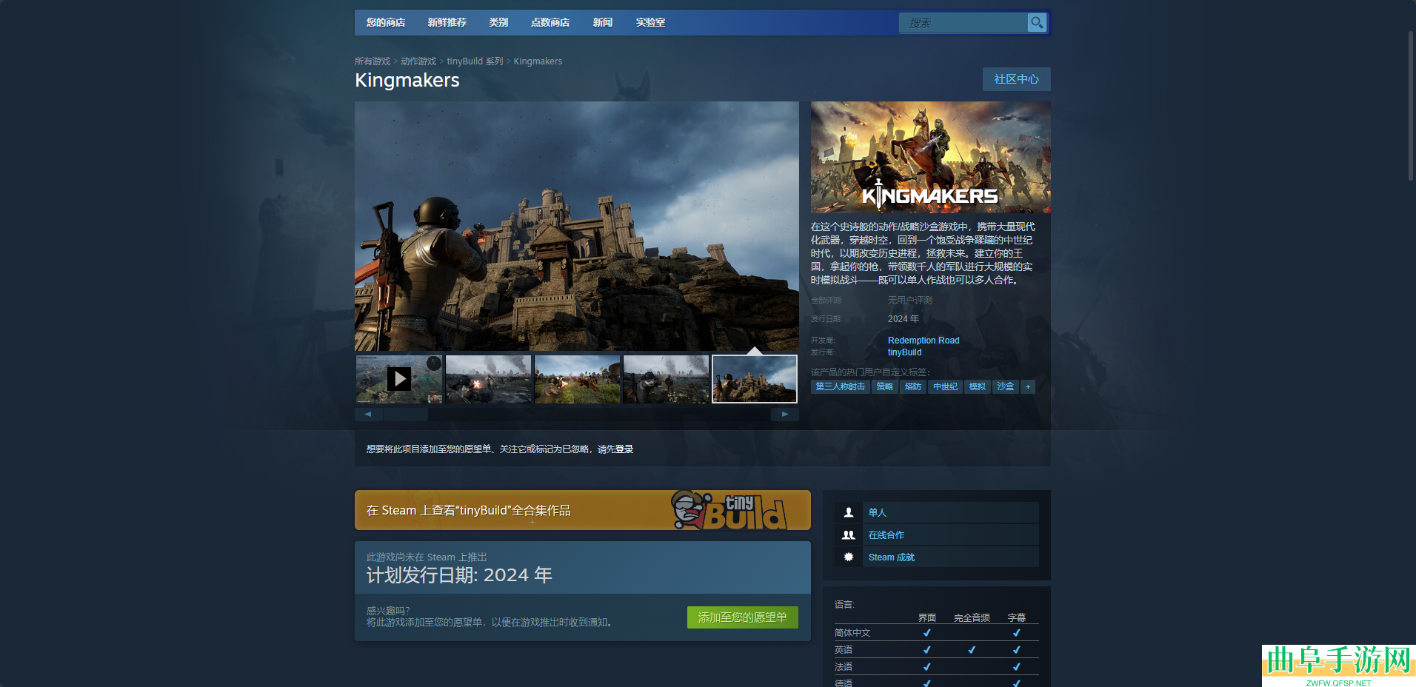Open the 您的商店 menu
This screenshot has width=1416, height=687.
pyautogui.click(x=386, y=23)
